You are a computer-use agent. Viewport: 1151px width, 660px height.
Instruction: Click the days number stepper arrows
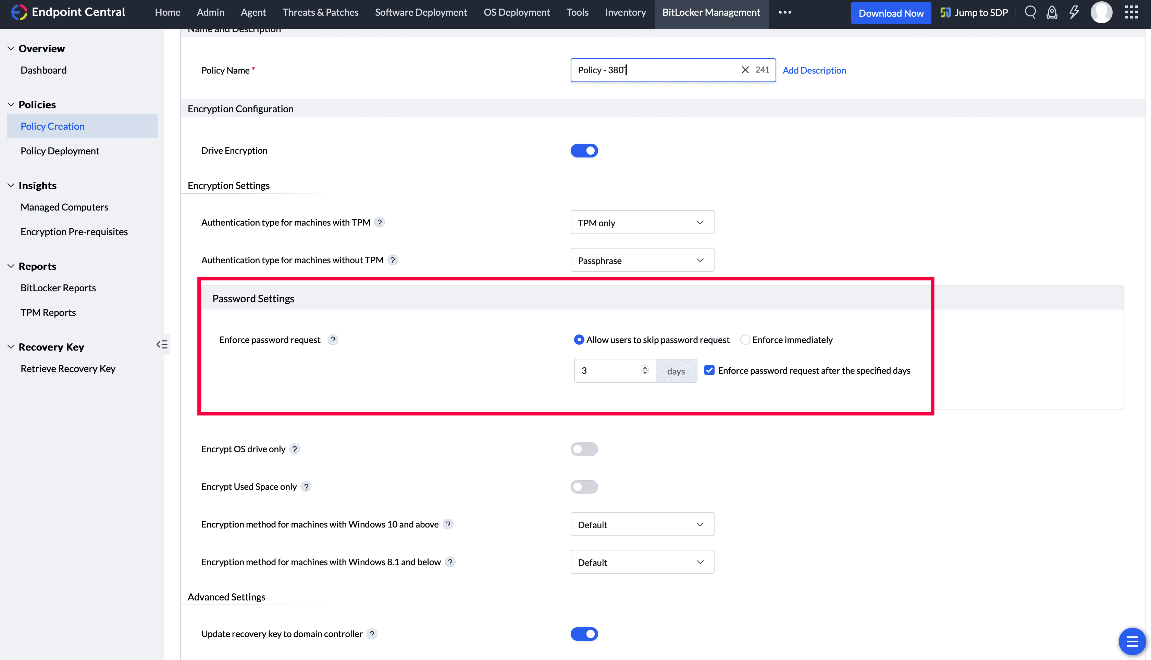(x=645, y=370)
